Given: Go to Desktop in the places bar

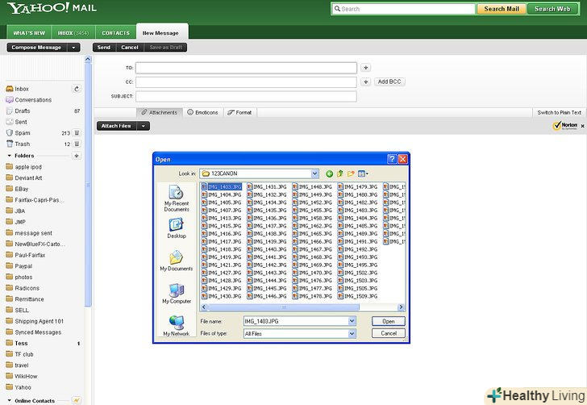Looking at the screenshot, I should point(177,229).
